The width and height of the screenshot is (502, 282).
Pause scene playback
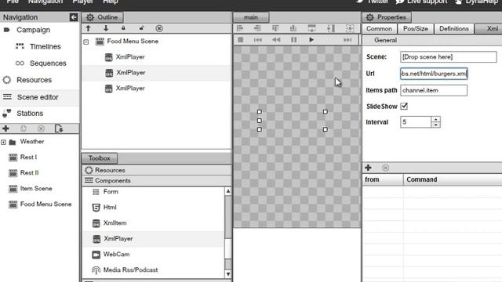click(293, 40)
